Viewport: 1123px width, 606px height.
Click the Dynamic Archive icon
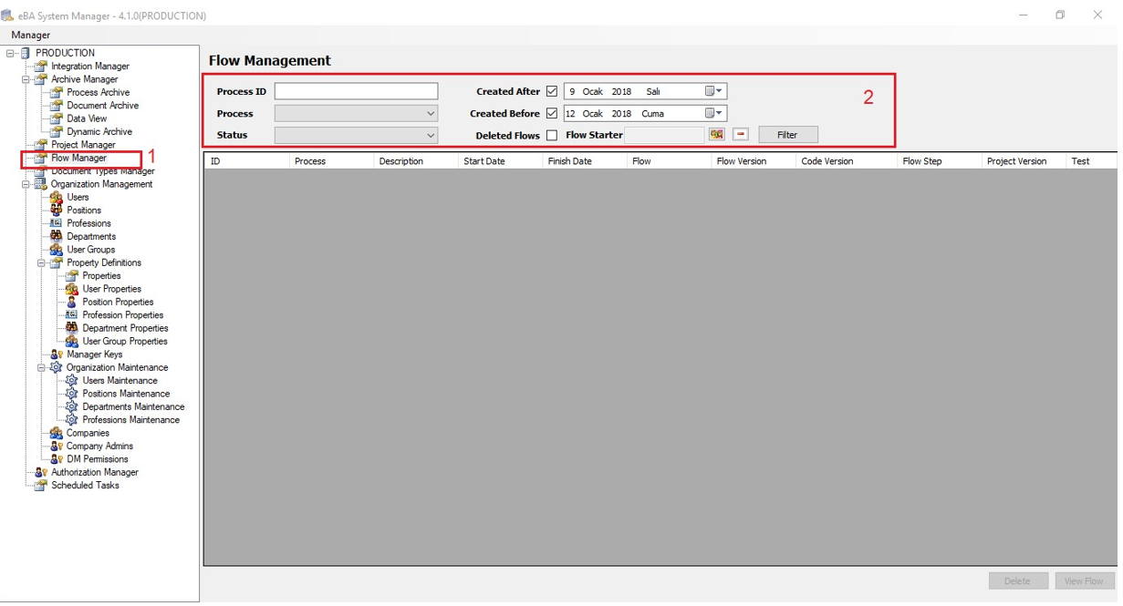pos(57,131)
